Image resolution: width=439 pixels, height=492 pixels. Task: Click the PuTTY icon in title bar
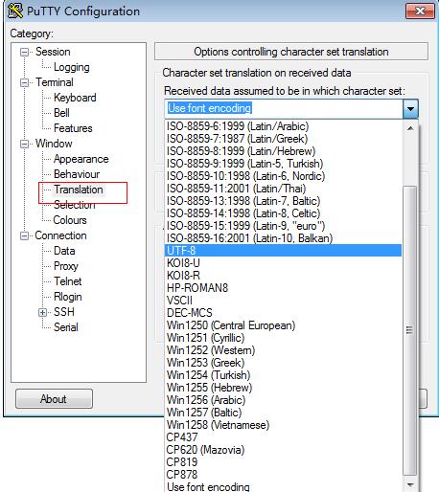click(15, 11)
